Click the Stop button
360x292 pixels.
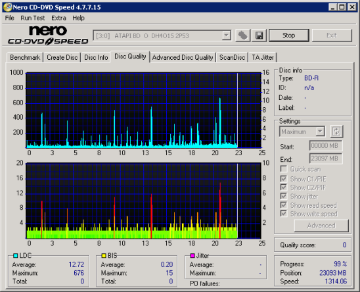pos(289,36)
